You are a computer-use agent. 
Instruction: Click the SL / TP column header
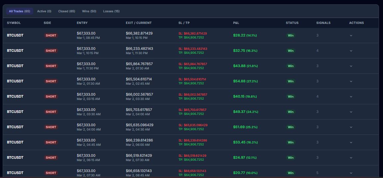pyautogui.click(x=184, y=23)
